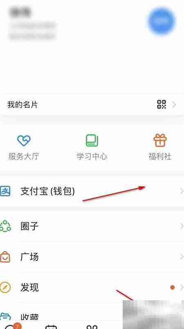Tap the 广场 shopping bag icon
The height and width of the screenshot is (329, 184).
[5, 257]
